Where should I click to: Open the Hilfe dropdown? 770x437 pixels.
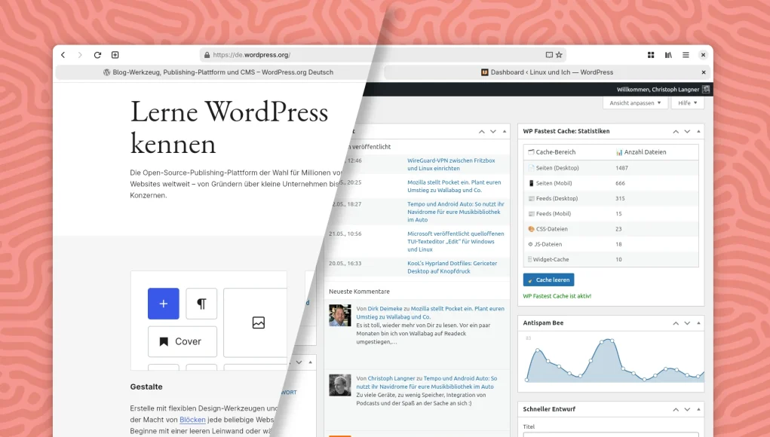coord(686,103)
